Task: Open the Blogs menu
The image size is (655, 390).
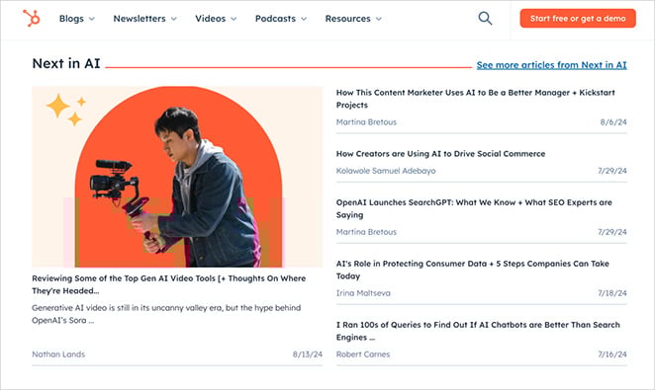Action: tap(77, 19)
